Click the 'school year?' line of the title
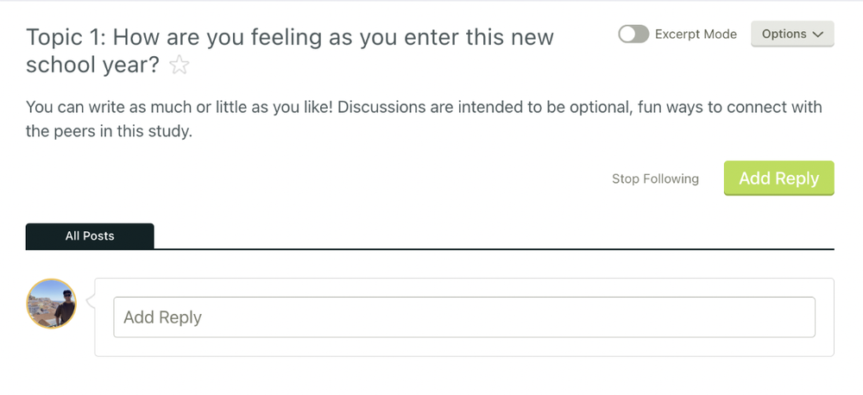Image resolution: width=863 pixels, height=395 pixels. click(92, 65)
